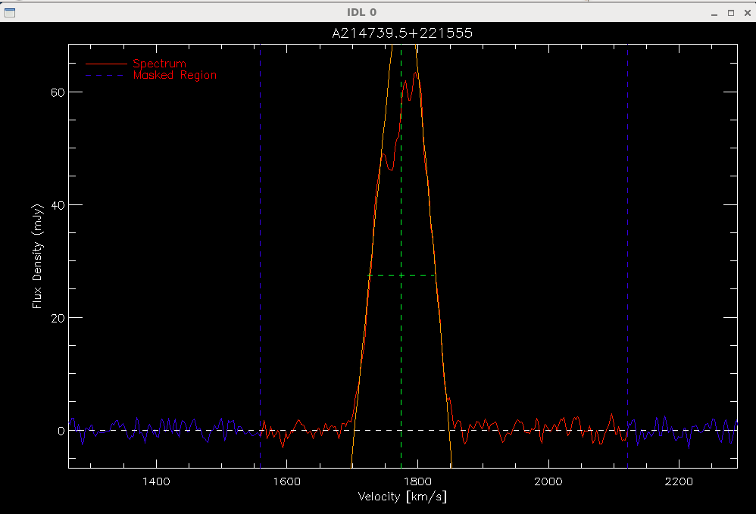Click the 1400 velocity tick label
Image resolution: width=756 pixels, height=514 pixels.
[156, 481]
